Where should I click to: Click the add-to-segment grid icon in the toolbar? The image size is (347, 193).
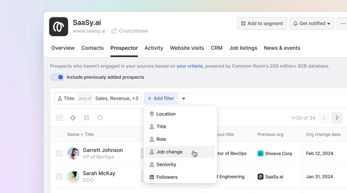pyautogui.click(x=86, y=118)
